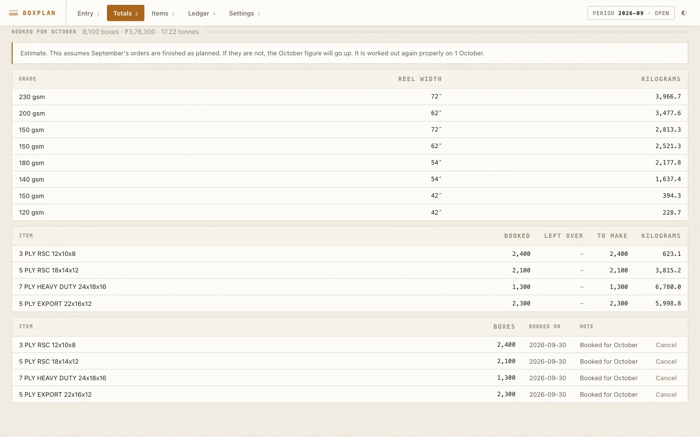Select the Totals tab

(125, 13)
